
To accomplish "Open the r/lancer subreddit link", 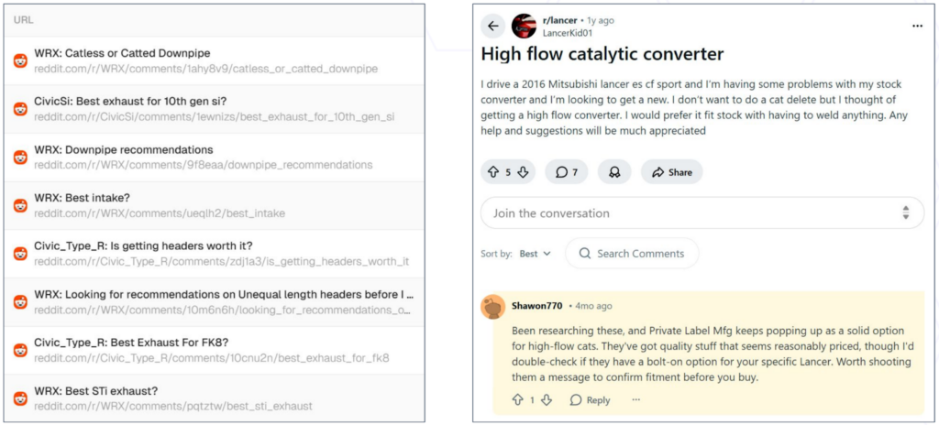I will [560, 20].
